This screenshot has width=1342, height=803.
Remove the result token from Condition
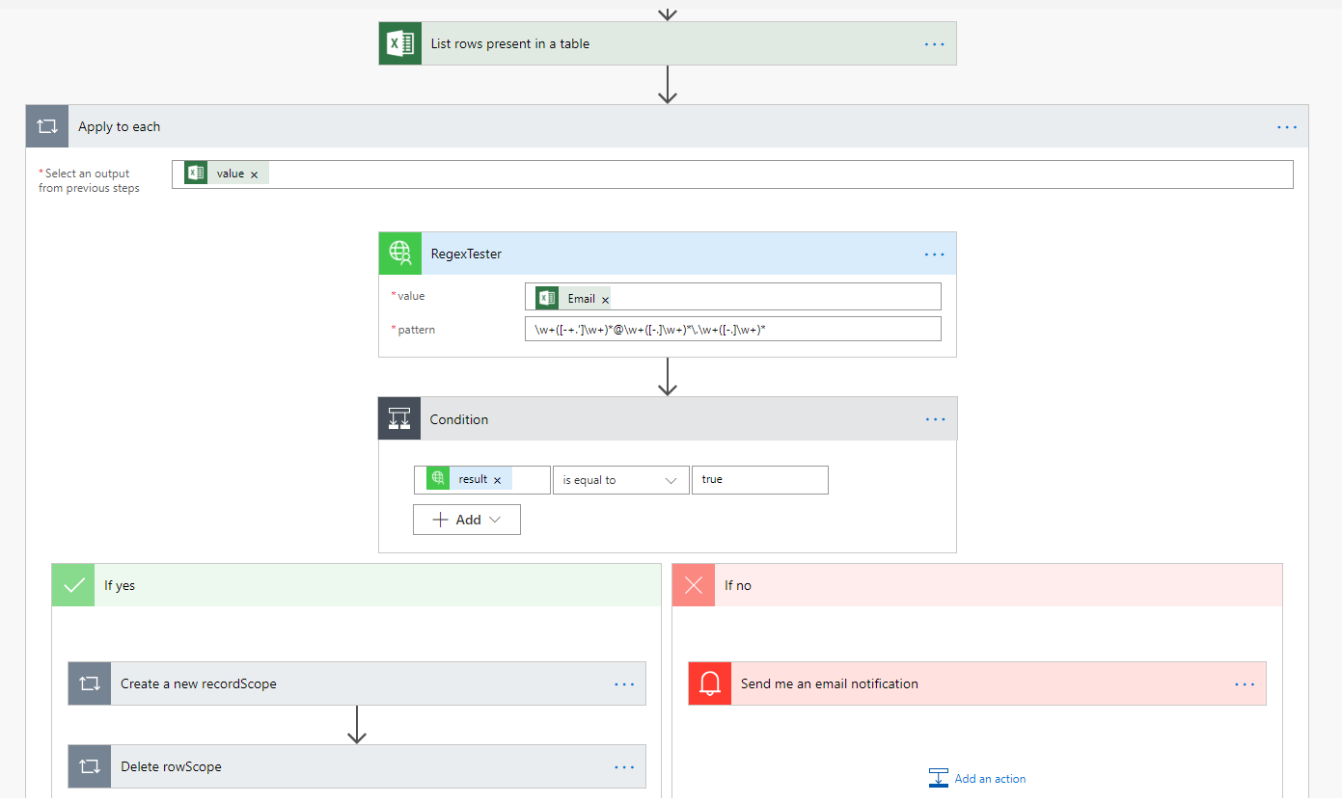click(497, 478)
